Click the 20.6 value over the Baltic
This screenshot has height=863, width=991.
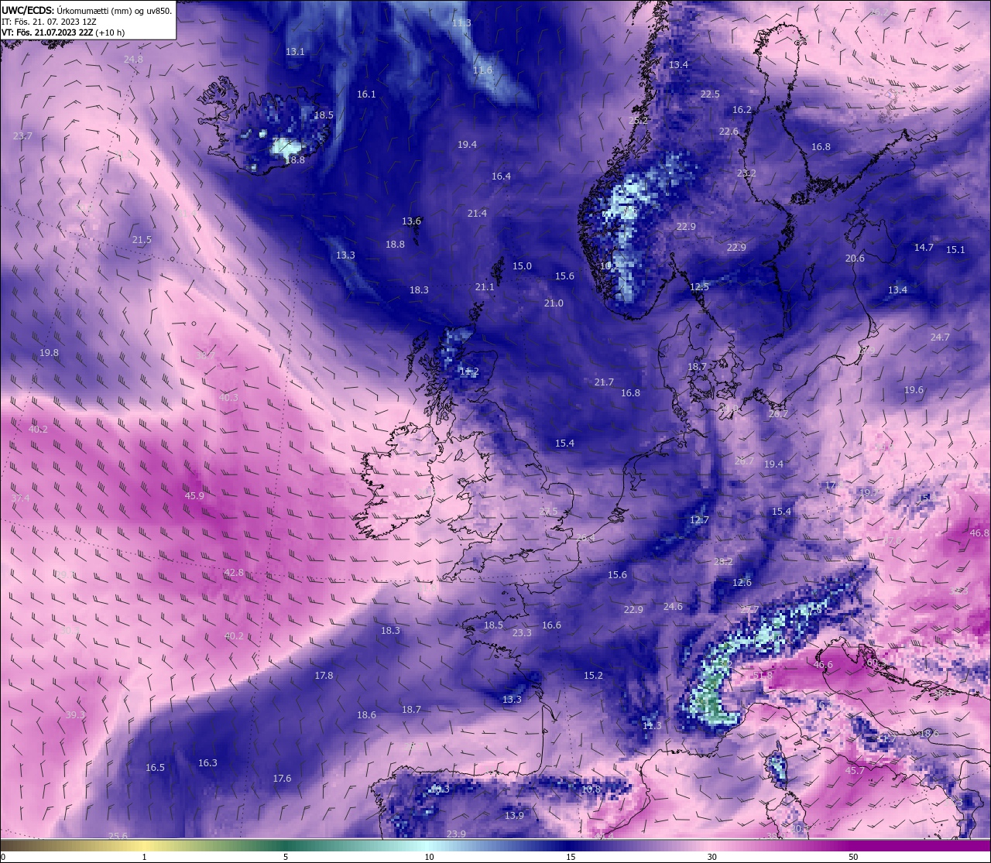tap(855, 259)
